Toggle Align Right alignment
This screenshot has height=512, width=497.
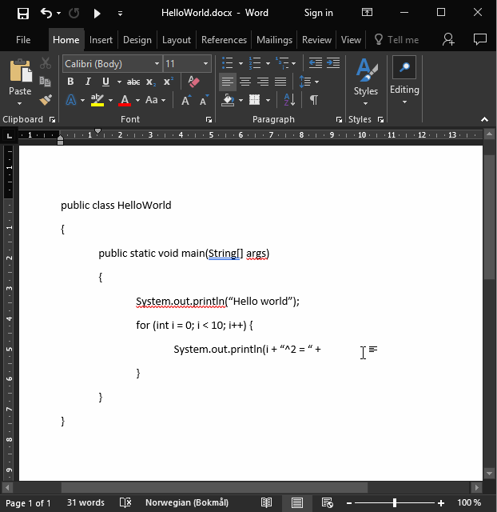tap(263, 82)
